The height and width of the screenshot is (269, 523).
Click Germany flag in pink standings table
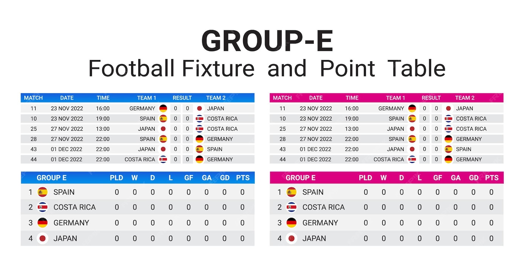coord(291,223)
